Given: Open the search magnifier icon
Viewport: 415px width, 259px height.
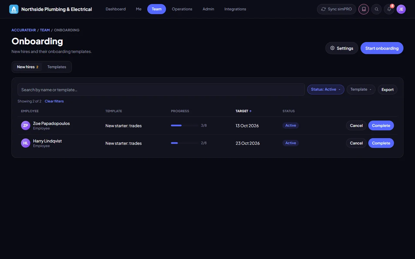Looking at the screenshot, I should (376, 9).
